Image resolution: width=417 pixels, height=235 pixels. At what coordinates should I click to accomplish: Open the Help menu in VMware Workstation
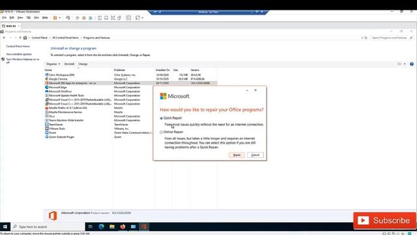point(45,18)
